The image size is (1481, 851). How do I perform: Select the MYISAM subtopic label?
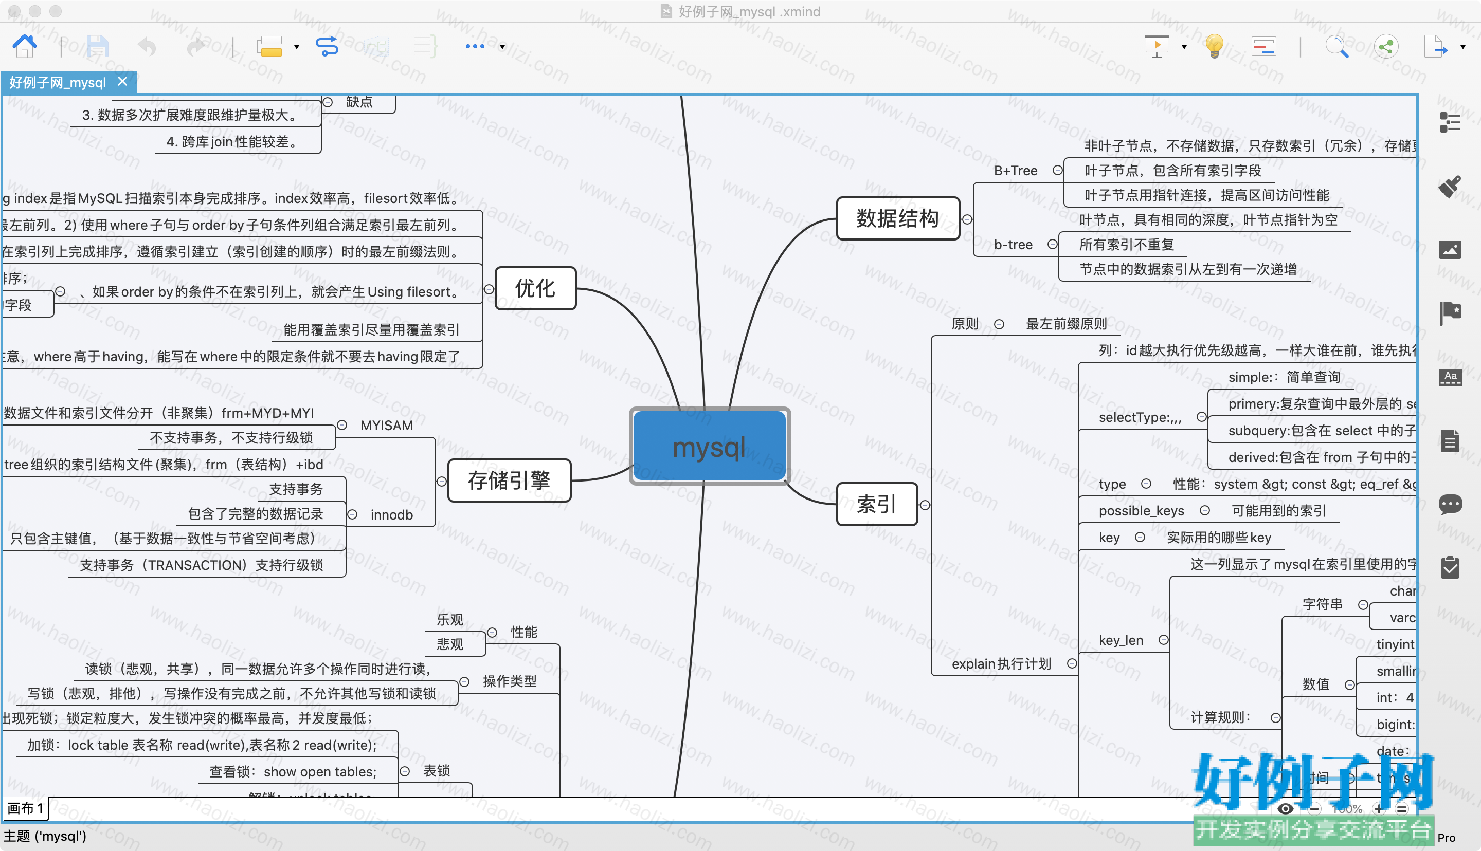point(387,425)
